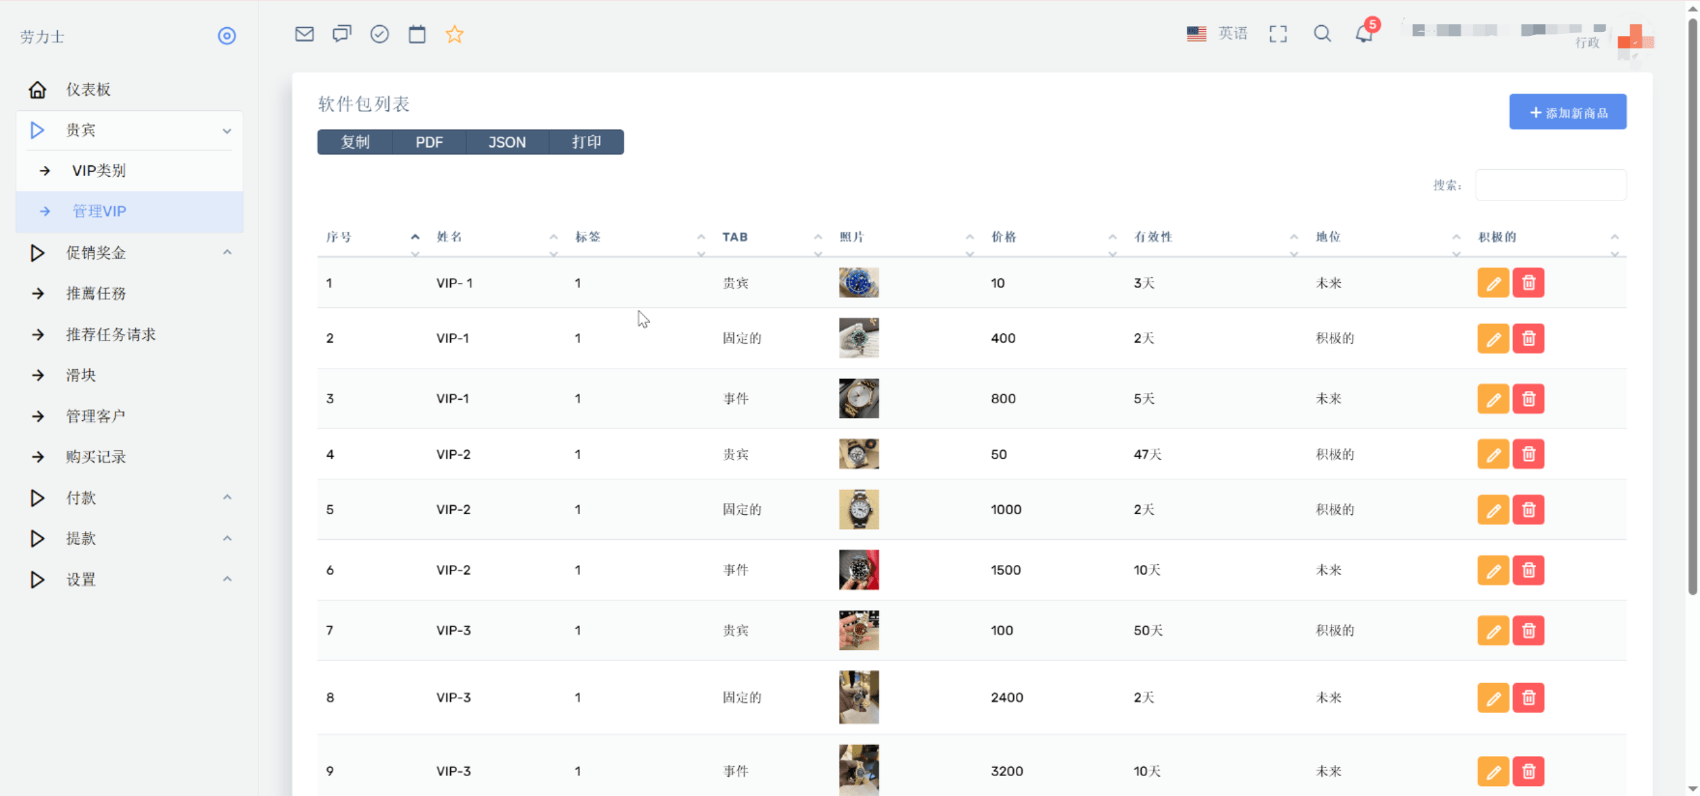Click the 搜索 input field
The height and width of the screenshot is (796, 1700).
(1551, 185)
